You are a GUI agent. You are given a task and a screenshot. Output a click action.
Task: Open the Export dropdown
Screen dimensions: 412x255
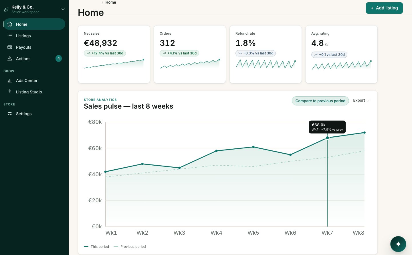click(361, 101)
